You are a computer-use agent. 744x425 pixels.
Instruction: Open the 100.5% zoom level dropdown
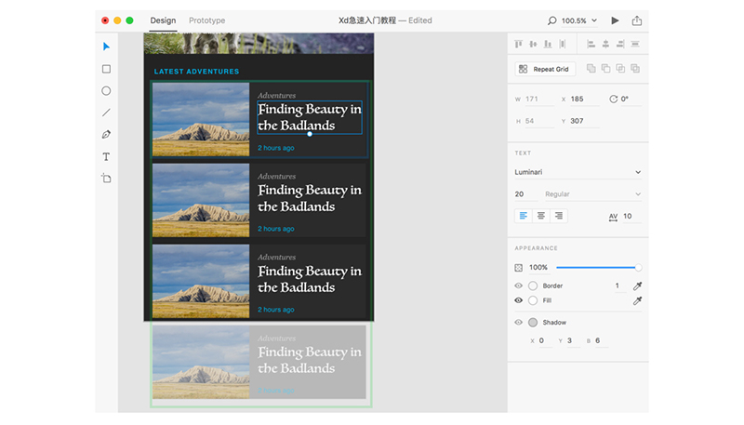point(578,20)
